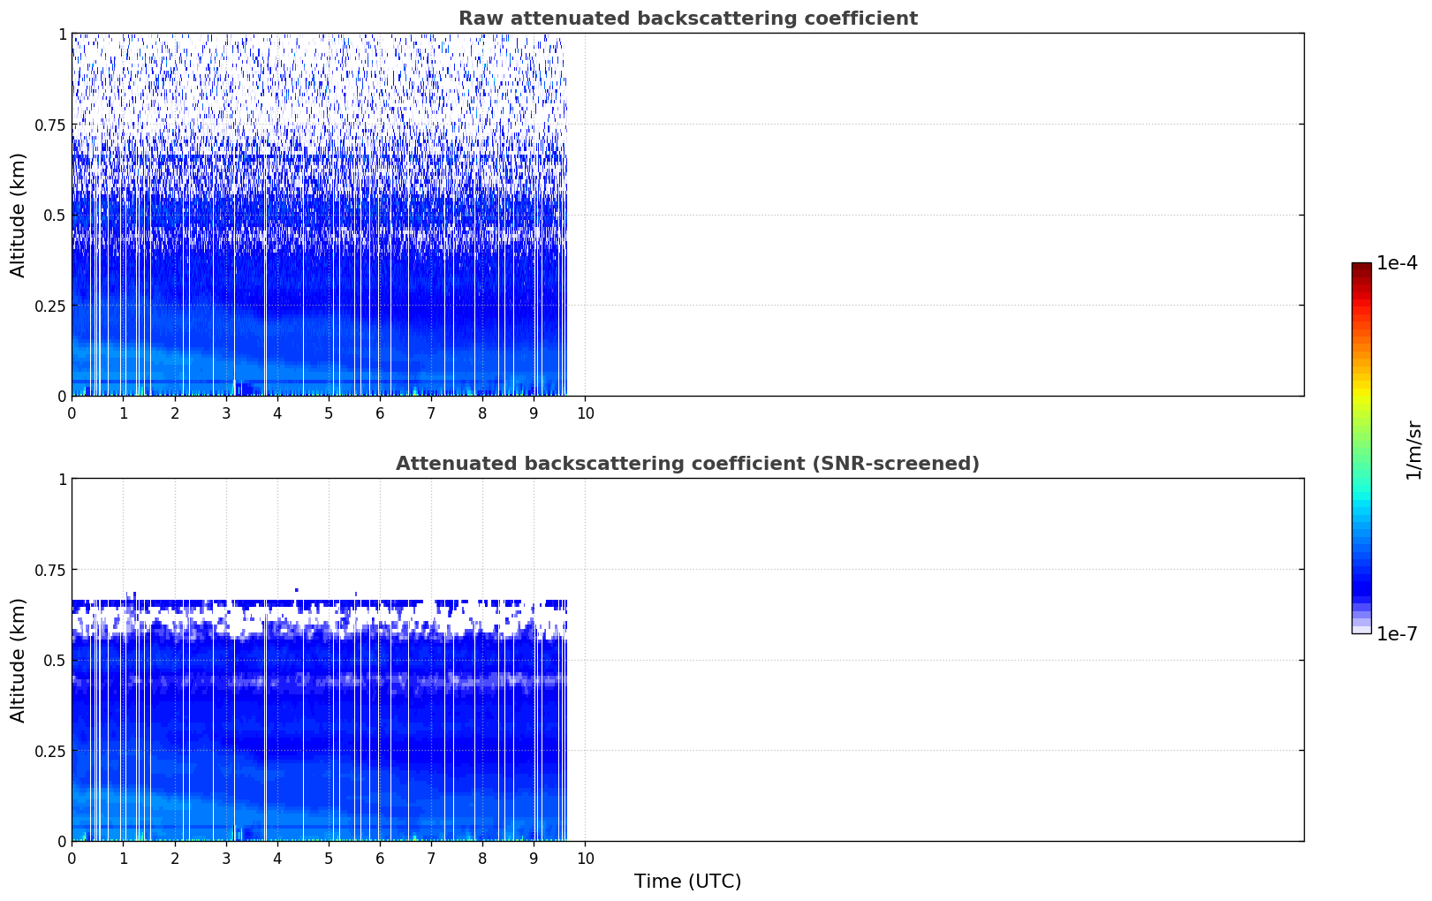This screenshot has width=1432, height=901.
Task: Click the "0.5" altitude tick in the SNR-screened plot
Action: 54,660
